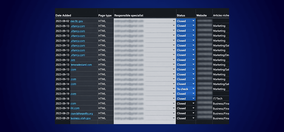
Task: Select HTML page type in 2023-08-23 row
Action: (102, 113)
